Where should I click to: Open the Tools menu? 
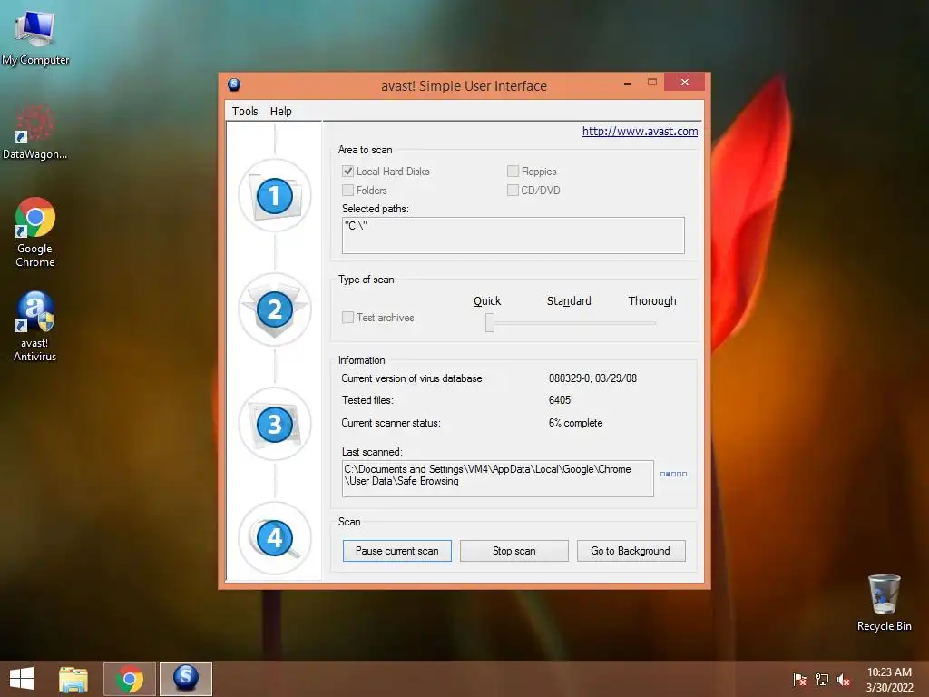[245, 111]
